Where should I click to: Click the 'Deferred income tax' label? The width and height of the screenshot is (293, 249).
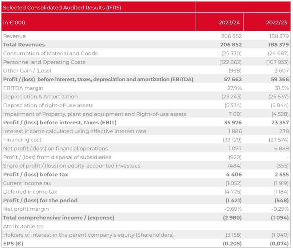point(30,192)
